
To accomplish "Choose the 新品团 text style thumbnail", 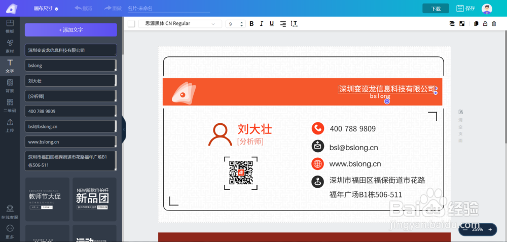I will [94, 199].
